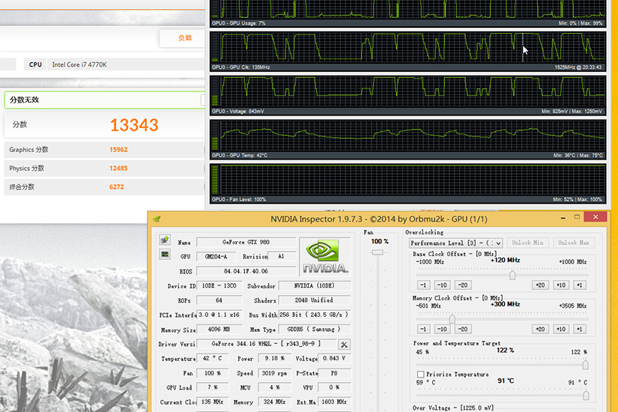Click the fan Speed field 3019 rpm
The width and height of the screenshot is (618, 412).
(x=274, y=373)
